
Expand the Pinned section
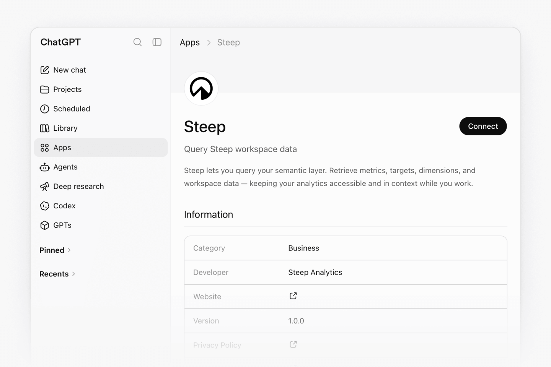[x=55, y=250]
